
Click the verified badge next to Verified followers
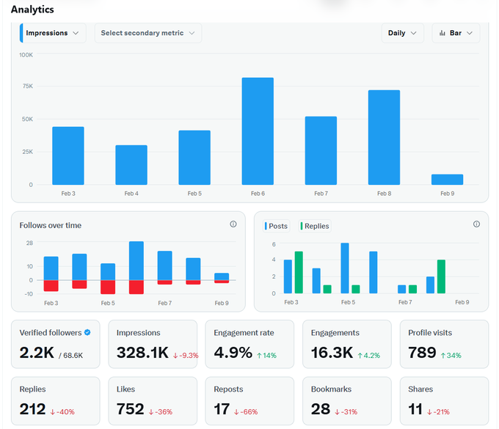87,332
